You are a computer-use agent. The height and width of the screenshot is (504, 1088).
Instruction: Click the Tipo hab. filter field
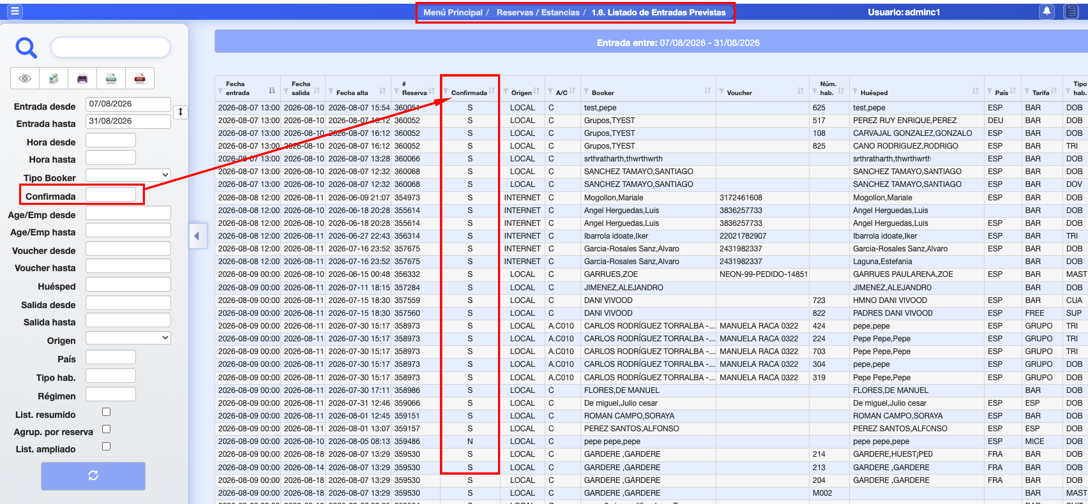[x=110, y=375]
